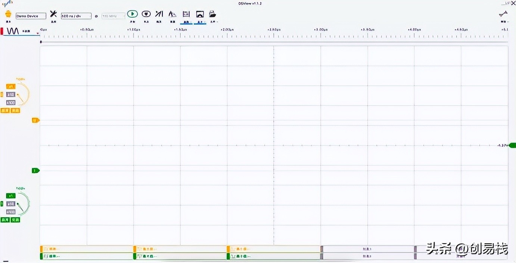The image size is (516, 263).
Task: Open the Measure tool icon
Action: click(172, 14)
